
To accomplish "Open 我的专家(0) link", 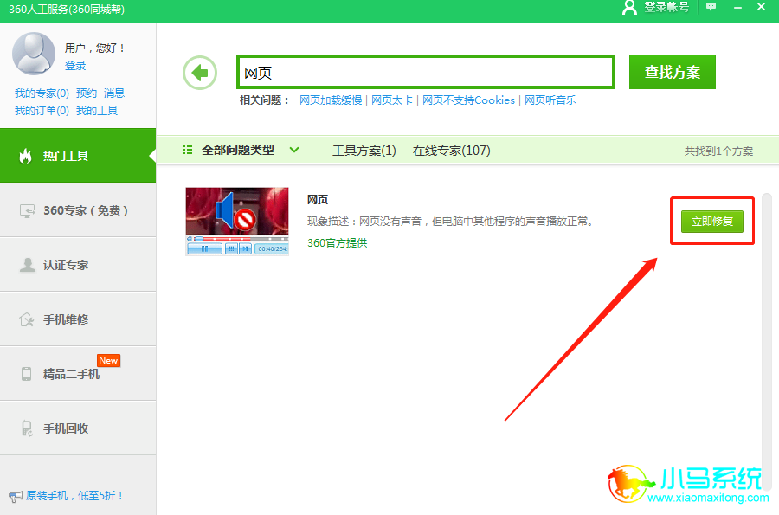I will [x=42, y=93].
